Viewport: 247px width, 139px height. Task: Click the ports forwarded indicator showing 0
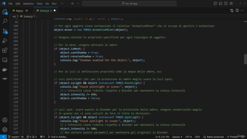tap(42, 137)
